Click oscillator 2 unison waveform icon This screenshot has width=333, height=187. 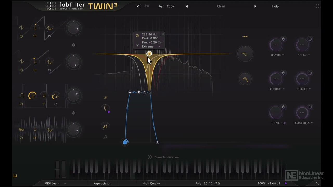[x=49, y=62]
